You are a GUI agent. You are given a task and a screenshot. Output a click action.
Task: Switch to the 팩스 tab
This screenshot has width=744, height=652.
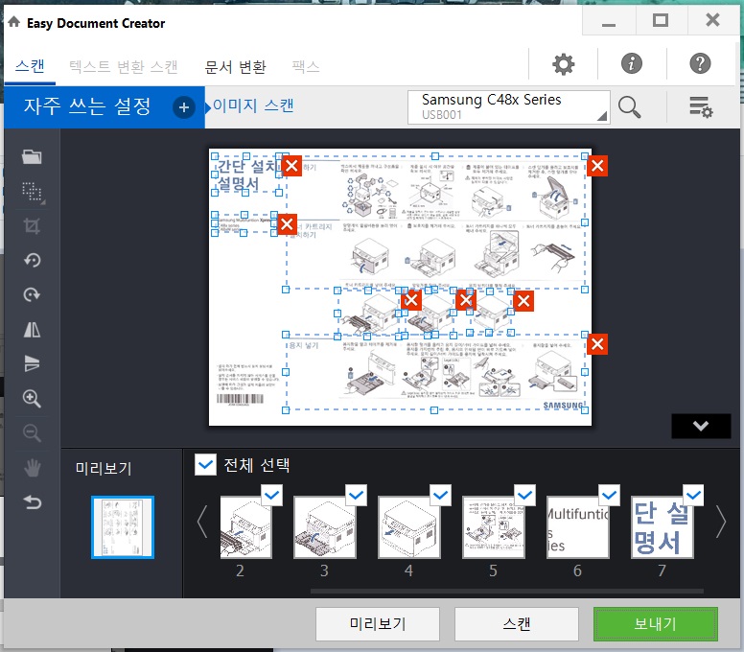(x=306, y=66)
